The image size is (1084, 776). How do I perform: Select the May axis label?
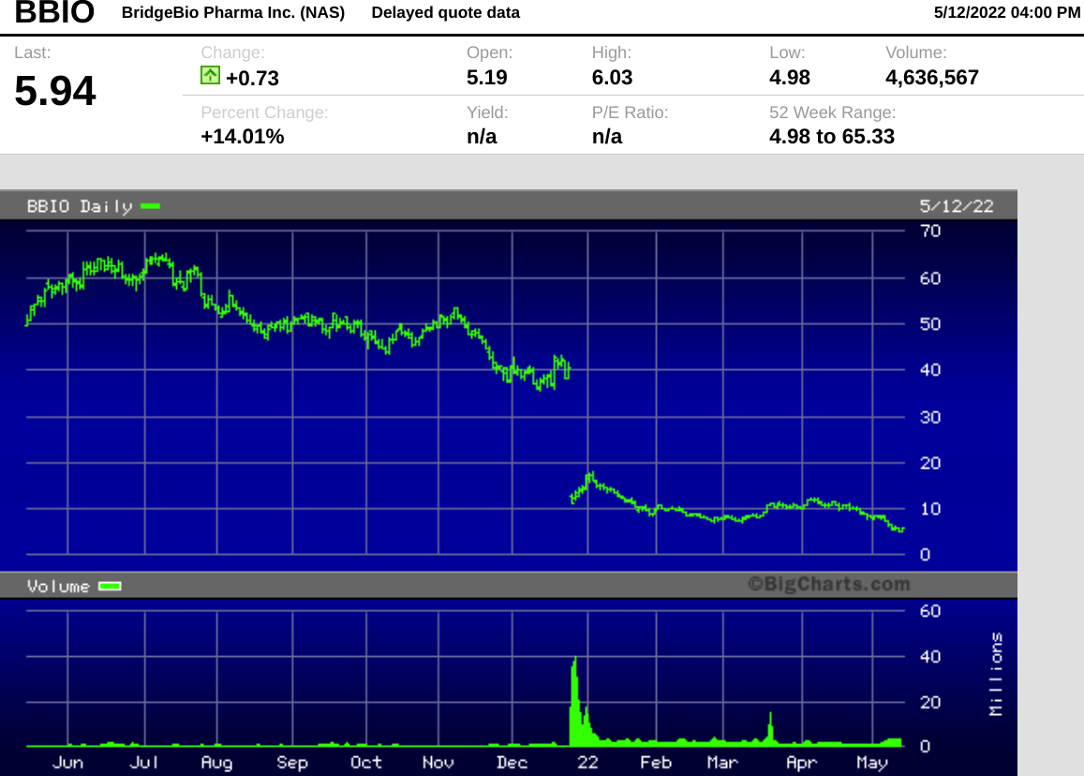(871, 763)
